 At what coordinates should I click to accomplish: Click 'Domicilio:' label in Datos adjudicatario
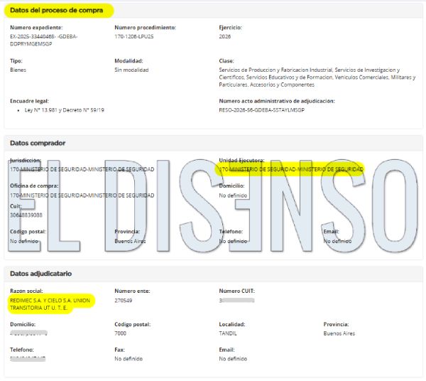click(x=23, y=324)
